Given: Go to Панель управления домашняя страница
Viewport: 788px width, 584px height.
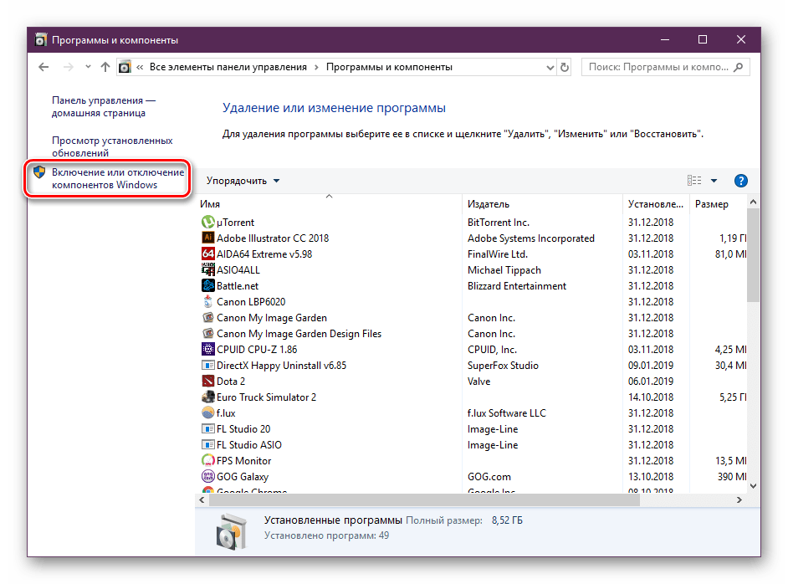Looking at the screenshot, I should (x=103, y=106).
